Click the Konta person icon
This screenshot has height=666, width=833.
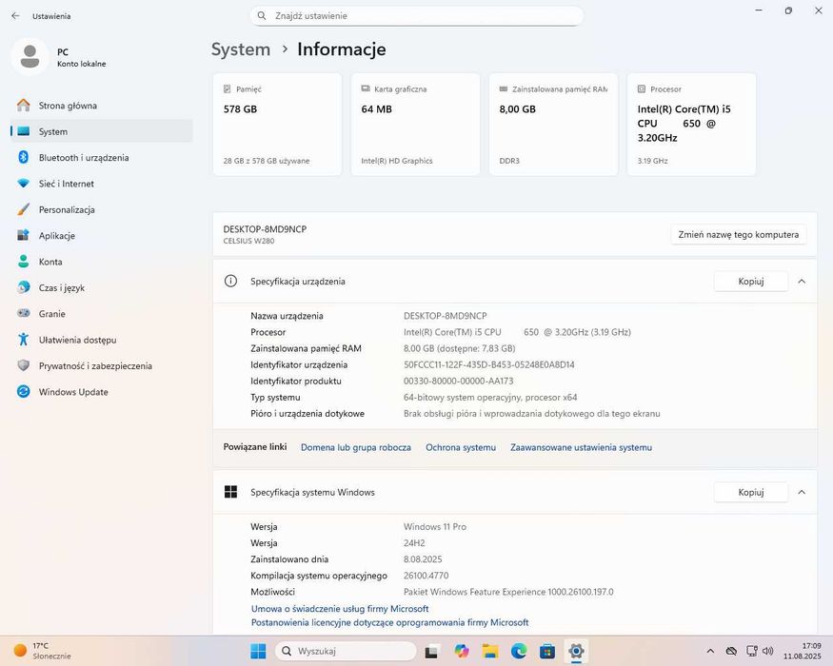tap(24, 262)
